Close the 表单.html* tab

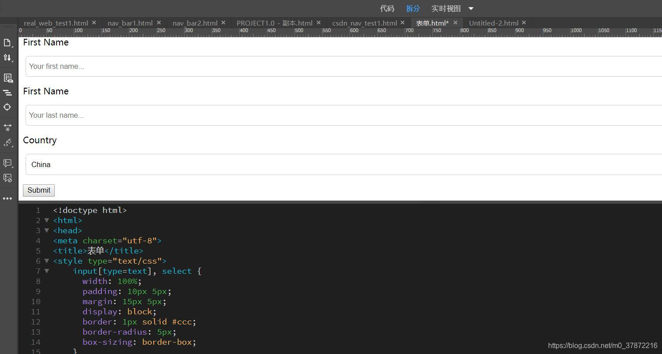[455, 22]
